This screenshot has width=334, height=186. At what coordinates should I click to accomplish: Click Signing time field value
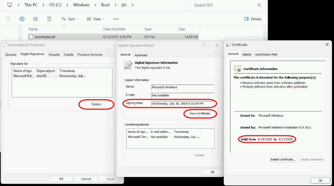(x=183, y=104)
